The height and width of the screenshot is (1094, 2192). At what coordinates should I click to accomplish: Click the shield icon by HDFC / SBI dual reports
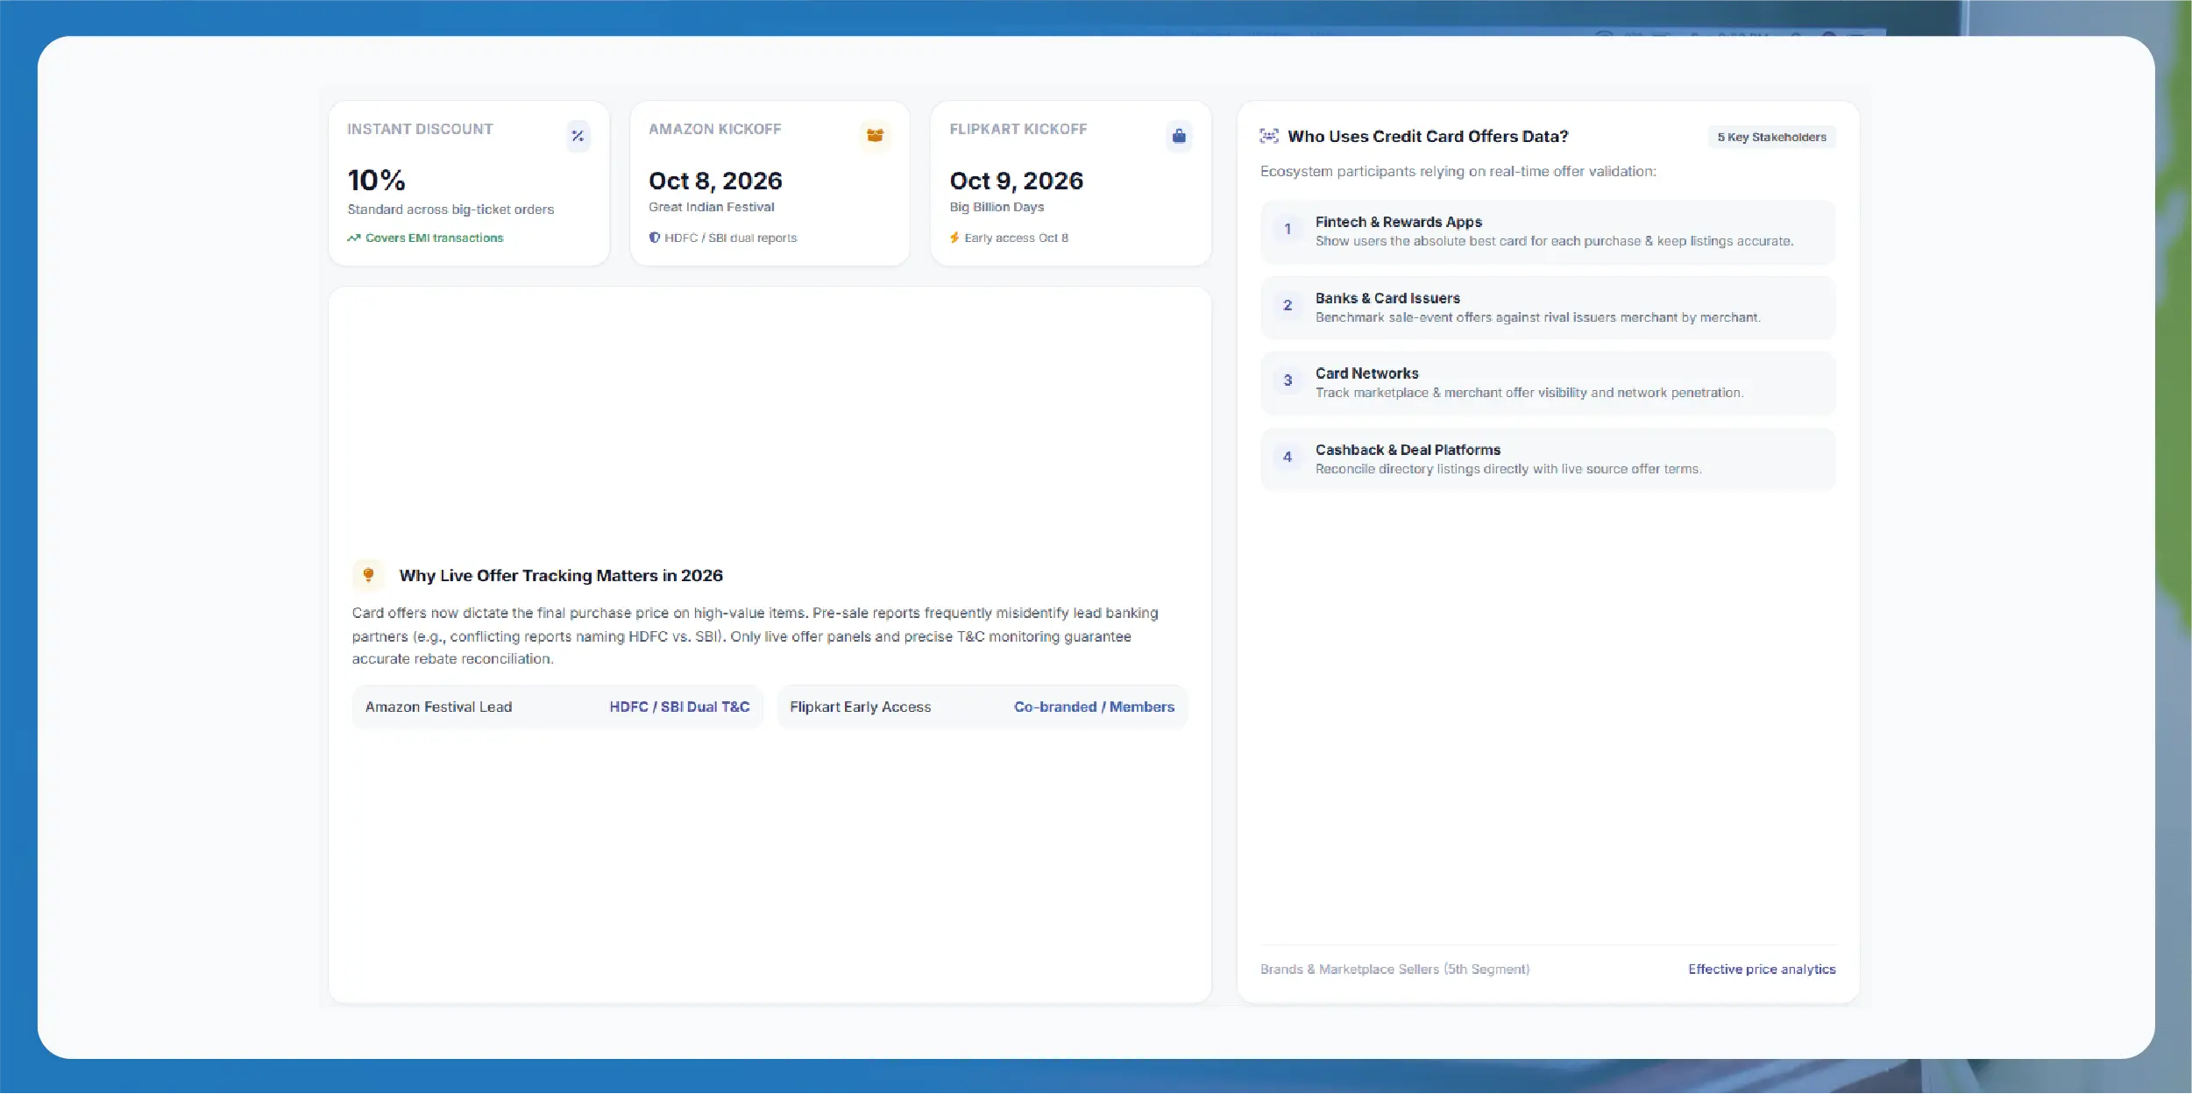coord(654,238)
